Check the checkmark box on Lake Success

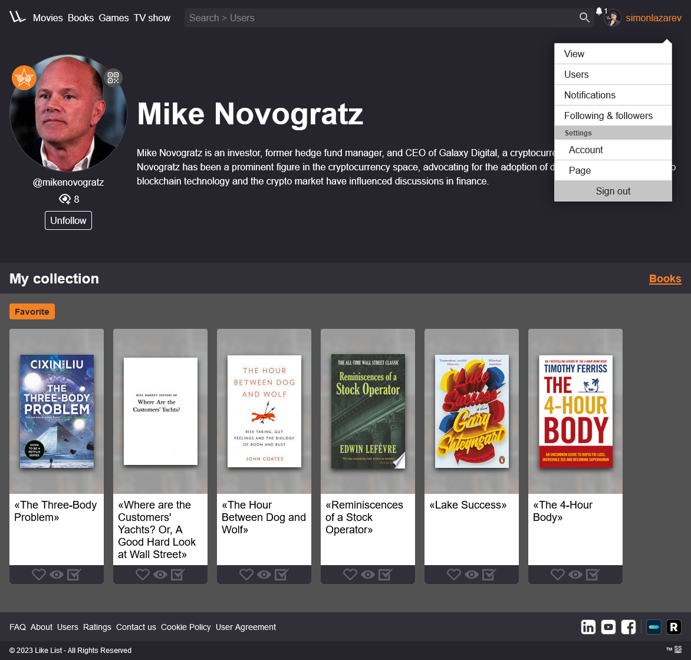pyautogui.click(x=489, y=575)
